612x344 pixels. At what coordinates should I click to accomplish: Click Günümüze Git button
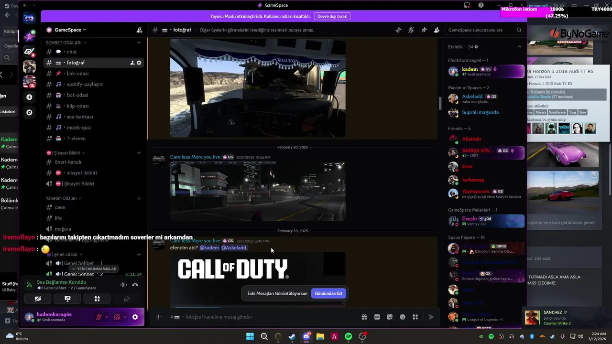point(328,293)
